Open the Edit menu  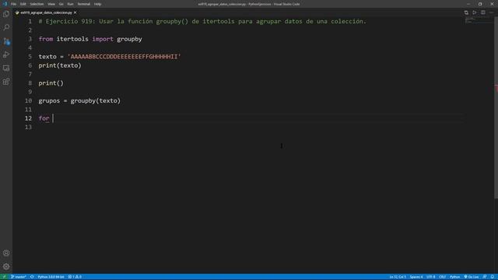[x=23, y=4]
